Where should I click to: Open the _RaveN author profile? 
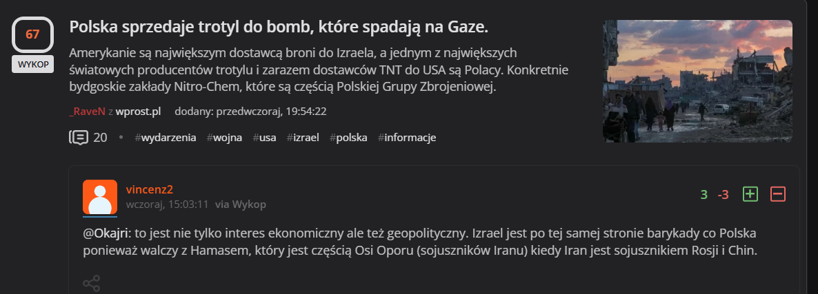tap(86, 111)
